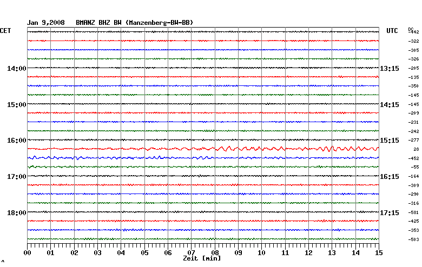Click the DC value "-503"
Image resolution: width=422 pixels, height=267 pixels.
414,239
